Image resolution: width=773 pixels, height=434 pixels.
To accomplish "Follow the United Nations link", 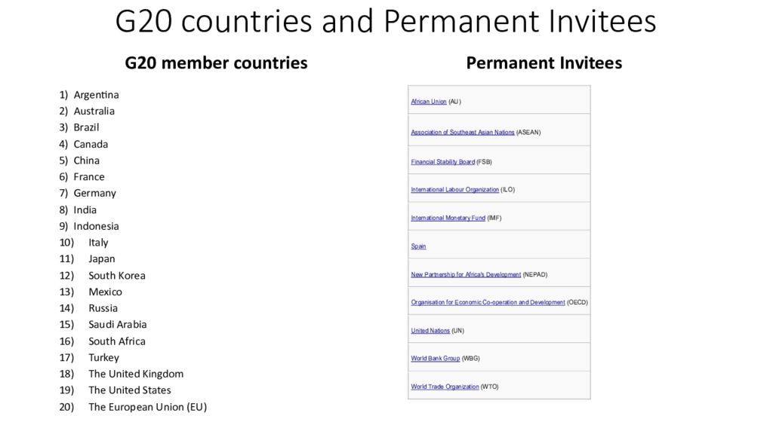I will [x=430, y=331].
